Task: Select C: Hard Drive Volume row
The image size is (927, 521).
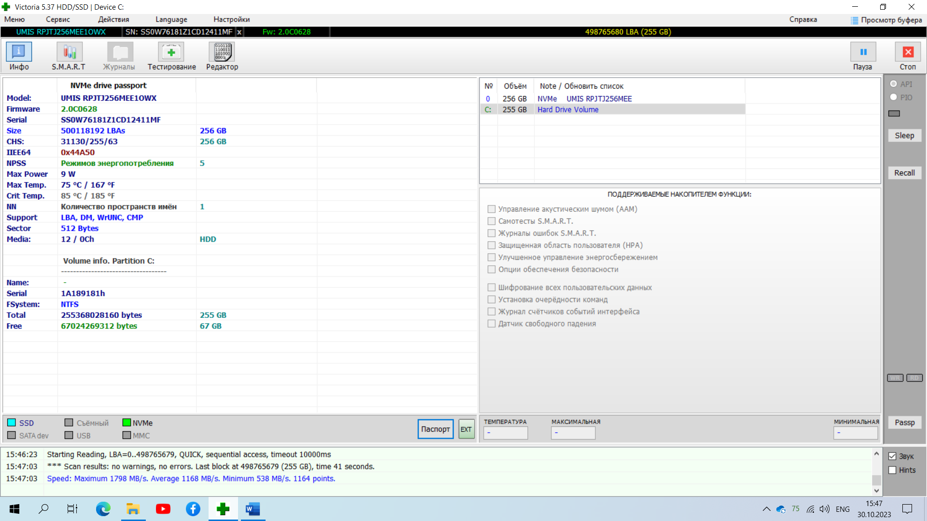Action: (x=612, y=110)
